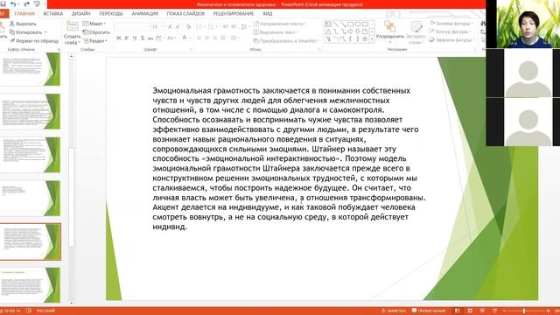Open font size combo box
560x315 pixels.
[x=158, y=27]
